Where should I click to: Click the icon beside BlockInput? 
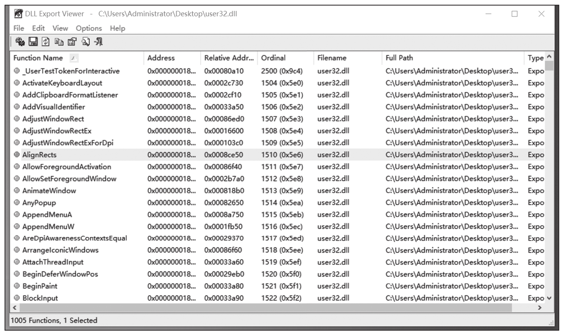pyautogui.click(x=17, y=298)
